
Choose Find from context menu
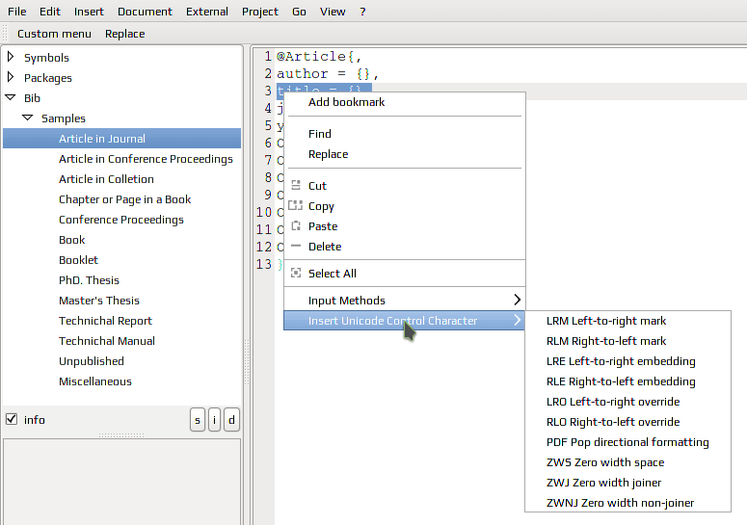click(404, 134)
